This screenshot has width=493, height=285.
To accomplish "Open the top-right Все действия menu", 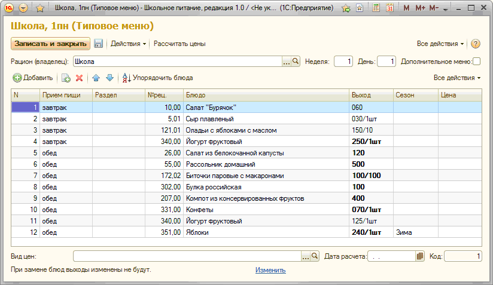I will pos(440,44).
